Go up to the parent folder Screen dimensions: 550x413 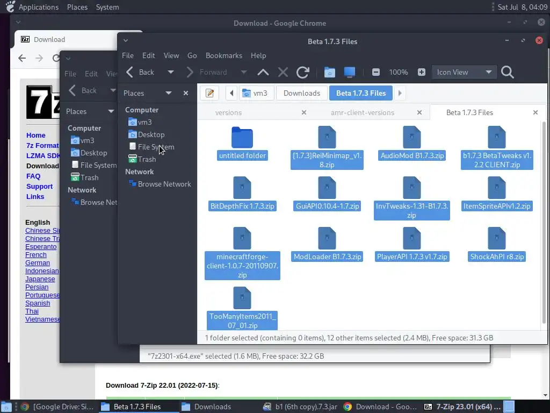[x=263, y=73]
